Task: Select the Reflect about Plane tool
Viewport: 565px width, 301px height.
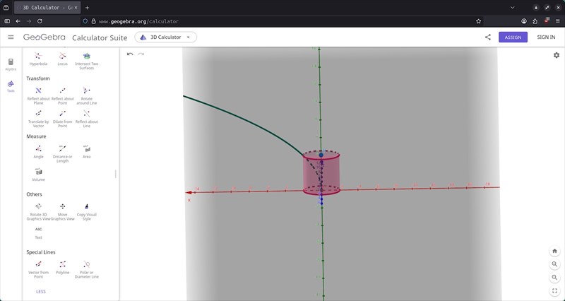Action: pyautogui.click(x=39, y=91)
